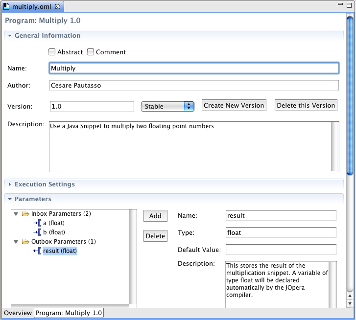
Task: Click the blue main vertical scrollbar thumb
Action: coord(350,95)
